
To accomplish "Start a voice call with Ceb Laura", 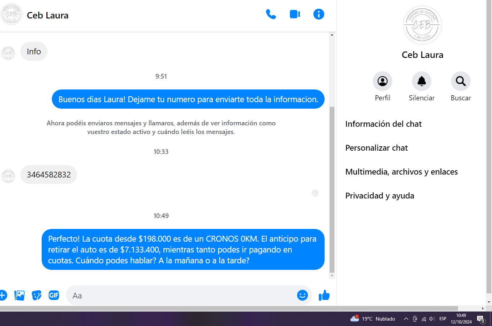I will tap(271, 14).
